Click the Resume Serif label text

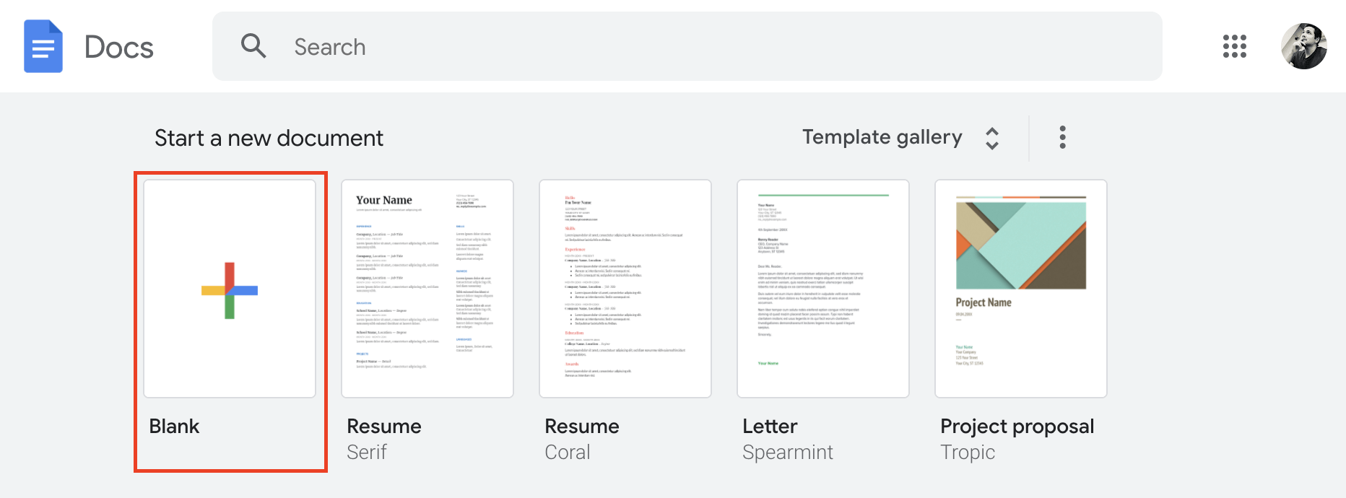point(384,439)
